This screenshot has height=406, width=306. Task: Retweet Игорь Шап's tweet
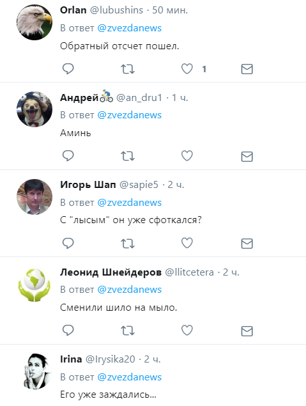[x=128, y=244]
